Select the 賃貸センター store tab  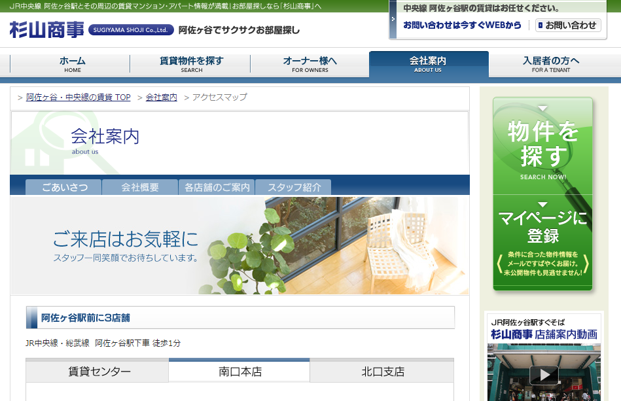(x=98, y=371)
